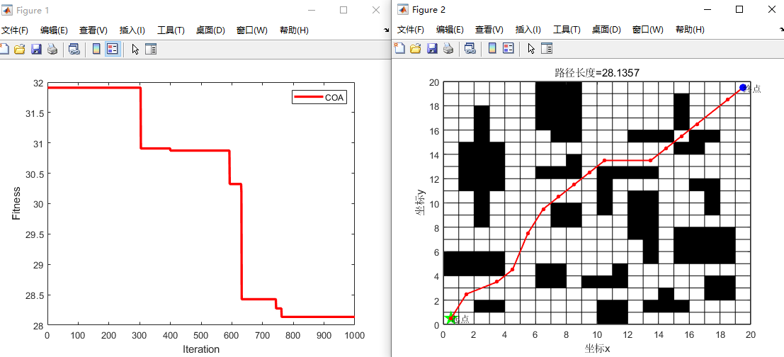Open the 帮助(H) menu in Figure 1
This screenshot has height=357, width=784.
(x=294, y=30)
